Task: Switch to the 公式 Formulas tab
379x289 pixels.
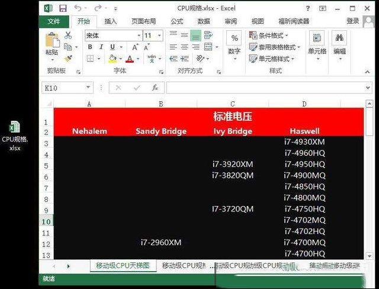Action: coord(177,21)
